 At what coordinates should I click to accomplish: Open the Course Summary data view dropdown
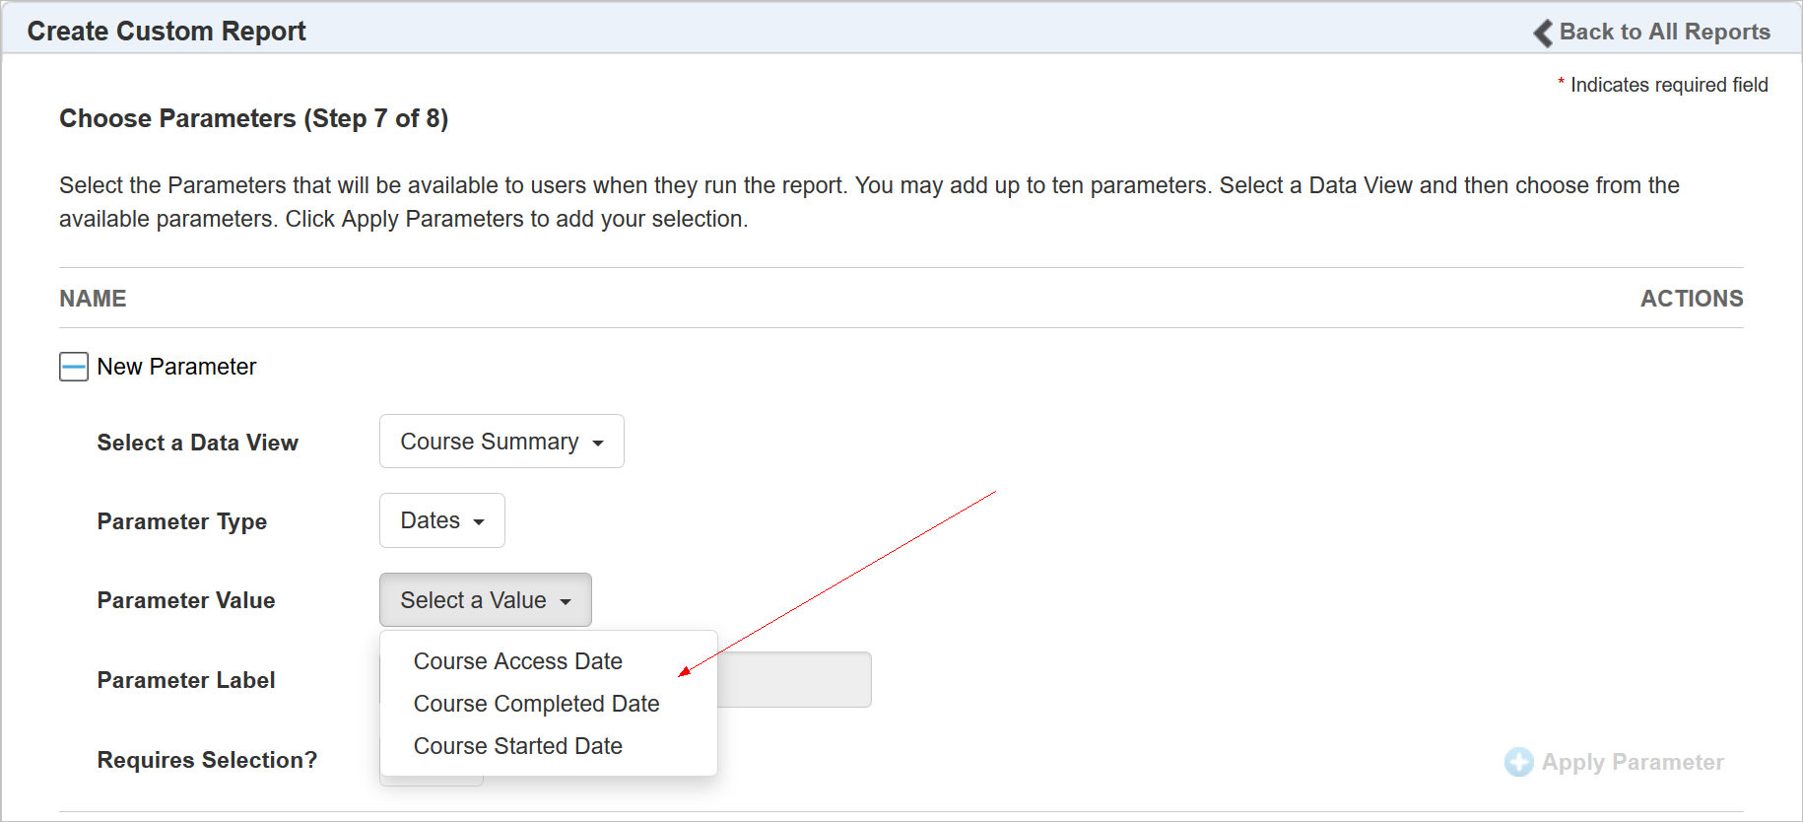click(501, 442)
